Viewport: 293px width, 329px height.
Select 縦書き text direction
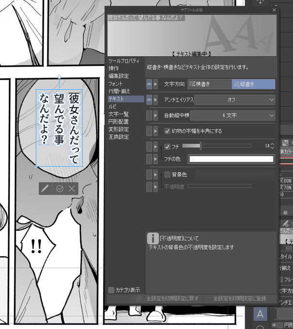point(253,84)
